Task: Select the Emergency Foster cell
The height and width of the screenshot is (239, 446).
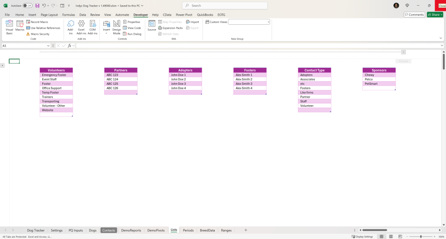Action: (56, 75)
